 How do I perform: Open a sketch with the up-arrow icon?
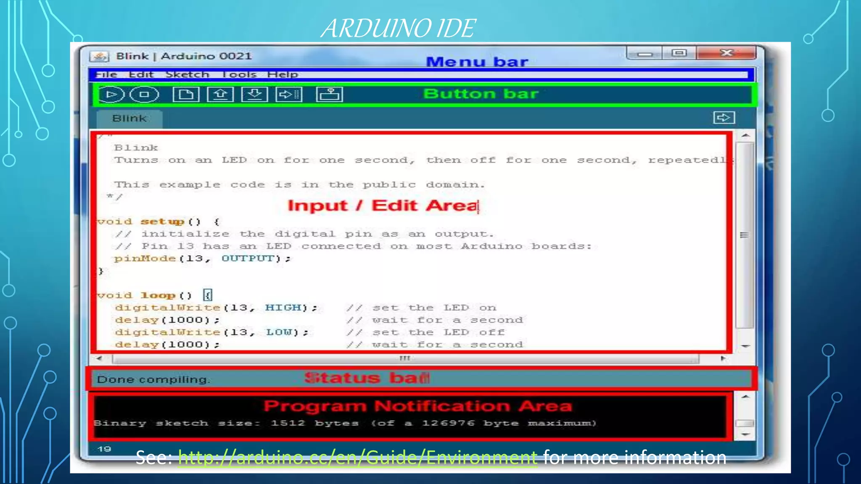click(220, 95)
